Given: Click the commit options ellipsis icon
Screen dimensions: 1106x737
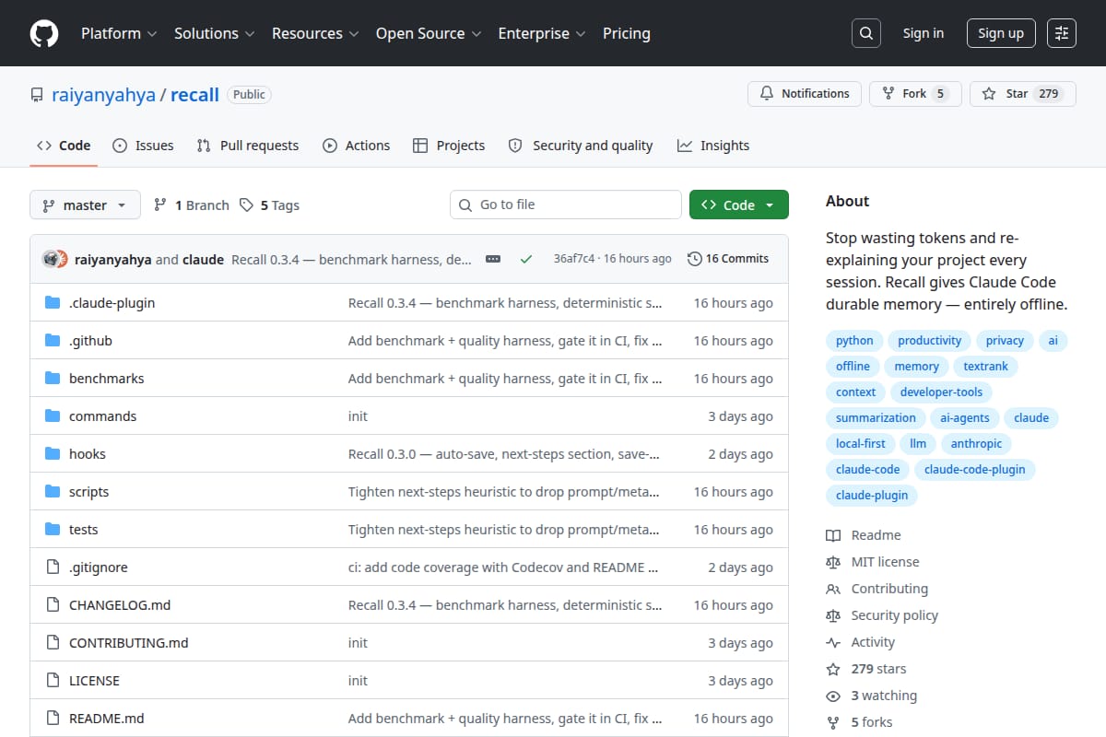Looking at the screenshot, I should pyautogui.click(x=493, y=259).
